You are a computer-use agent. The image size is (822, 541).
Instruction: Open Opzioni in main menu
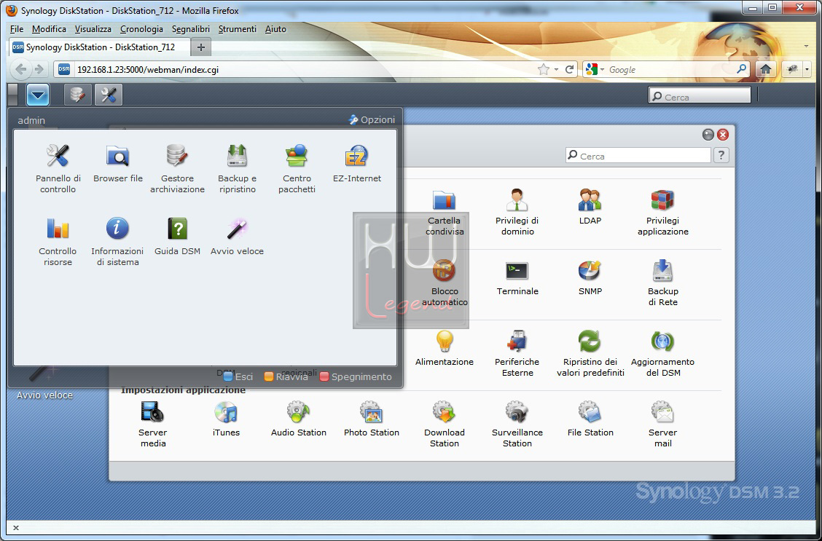[x=372, y=120]
